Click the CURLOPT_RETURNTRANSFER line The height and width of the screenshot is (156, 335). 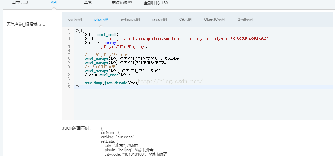[x=130, y=63]
